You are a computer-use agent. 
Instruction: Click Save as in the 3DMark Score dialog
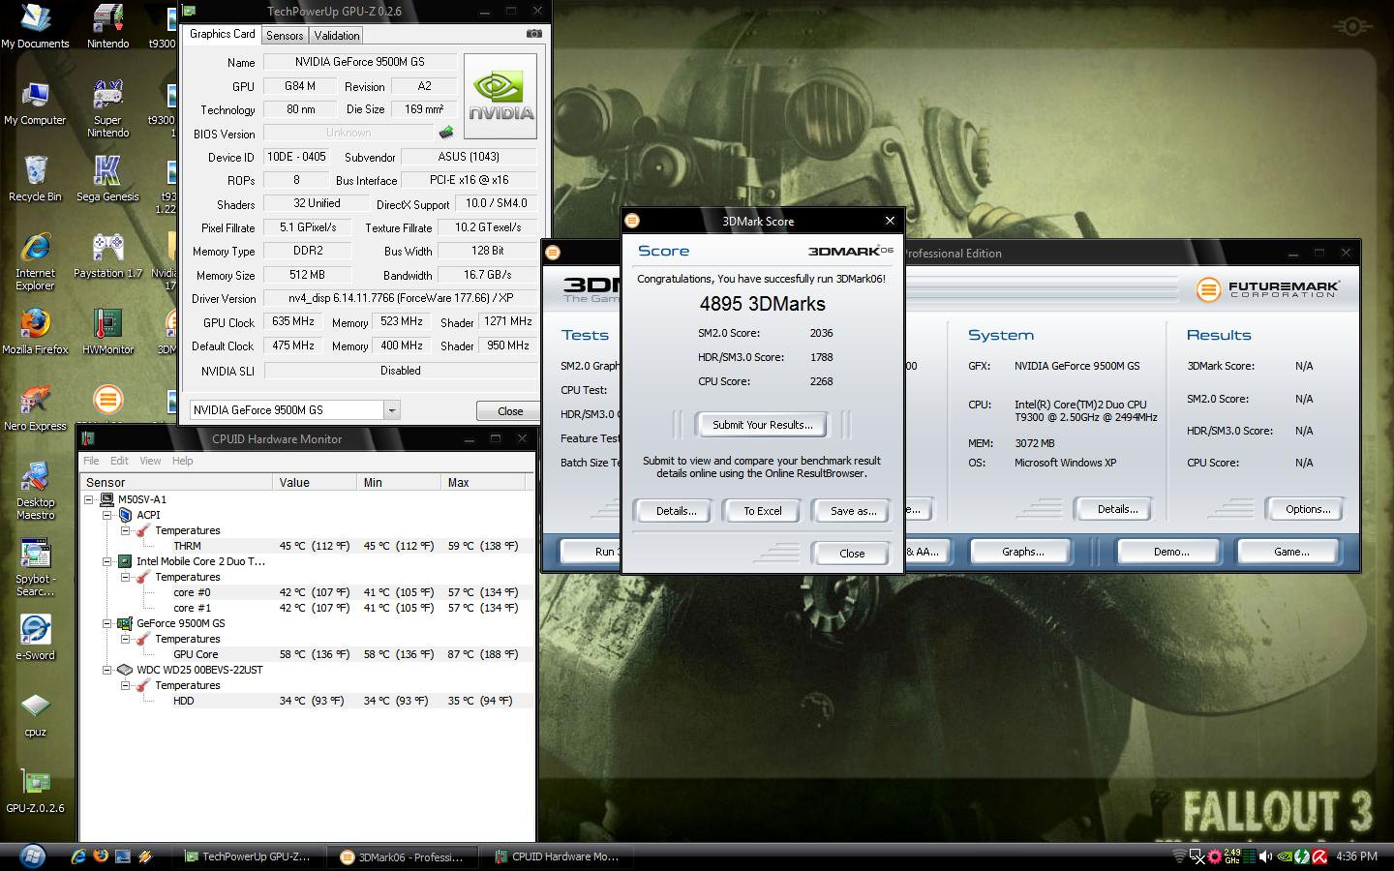(853, 511)
